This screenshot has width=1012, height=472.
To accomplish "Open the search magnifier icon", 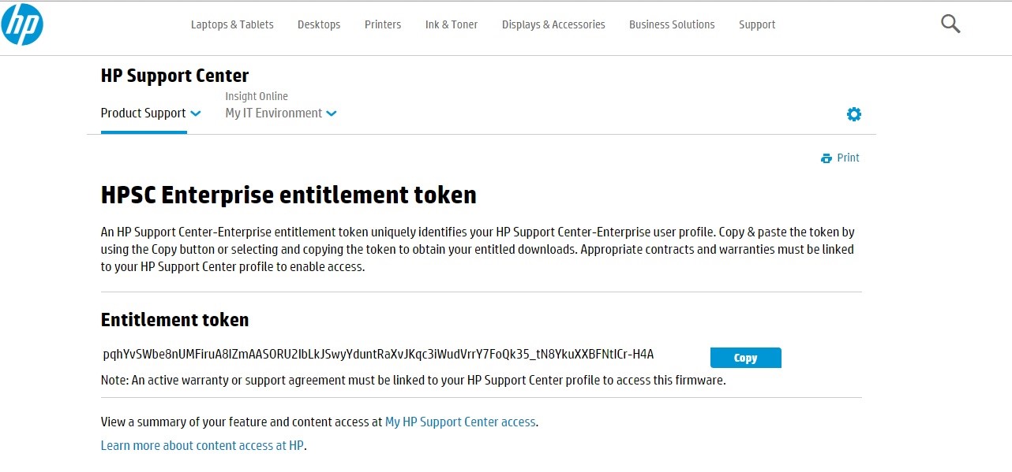I will coord(950,24).
